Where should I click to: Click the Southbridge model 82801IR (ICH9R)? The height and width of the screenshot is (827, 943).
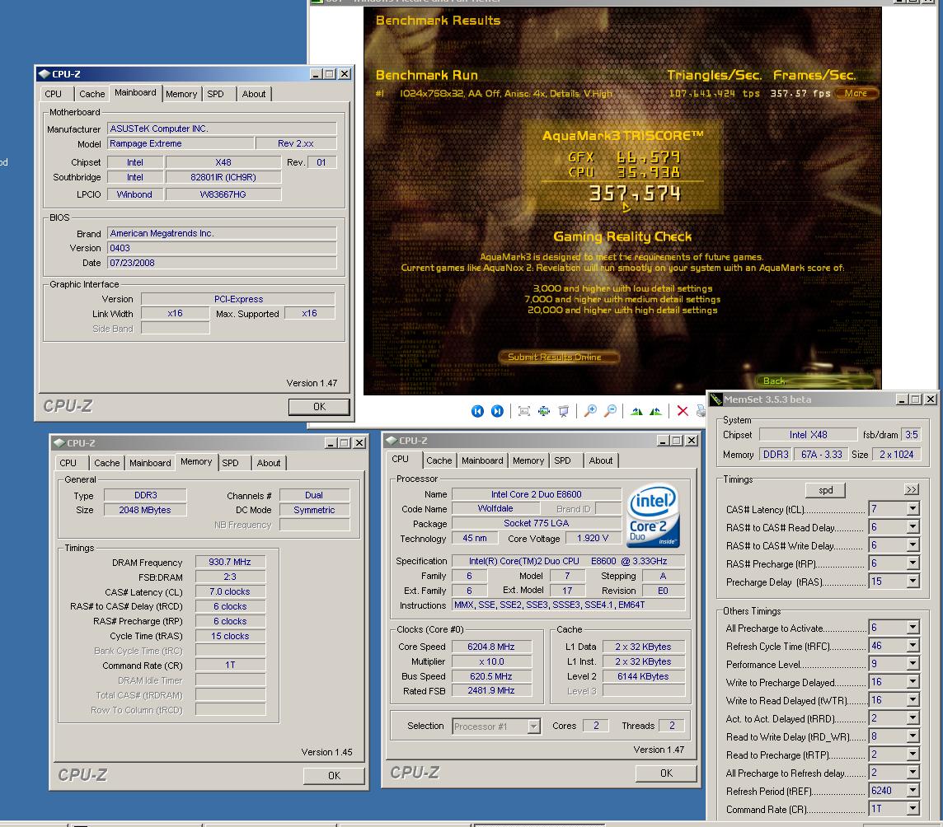click(223, 177)
